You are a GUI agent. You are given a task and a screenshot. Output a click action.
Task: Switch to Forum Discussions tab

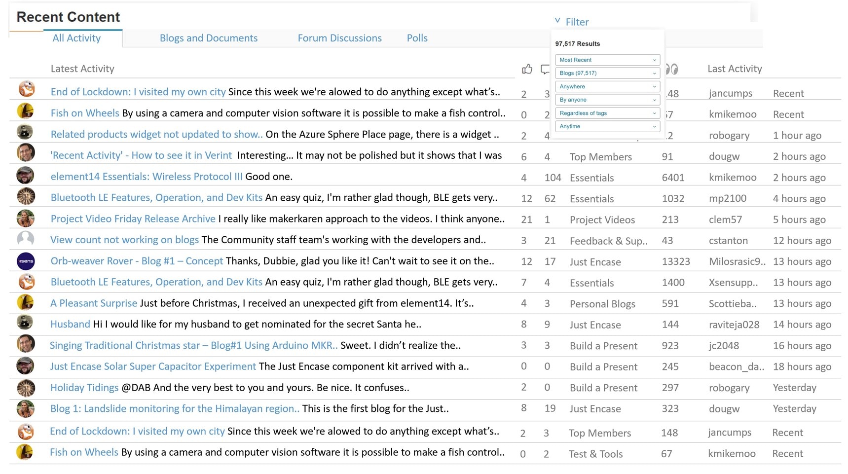[339, 38]
